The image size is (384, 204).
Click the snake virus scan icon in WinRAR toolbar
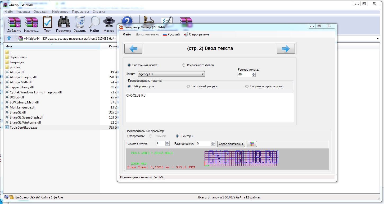(x=148, y=20)
